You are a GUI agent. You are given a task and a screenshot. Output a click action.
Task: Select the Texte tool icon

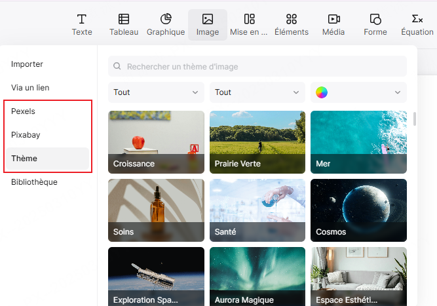click(82, 20)
